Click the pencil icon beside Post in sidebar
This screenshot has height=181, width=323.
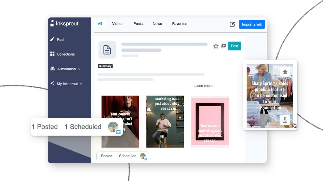[x=52, y=39]
